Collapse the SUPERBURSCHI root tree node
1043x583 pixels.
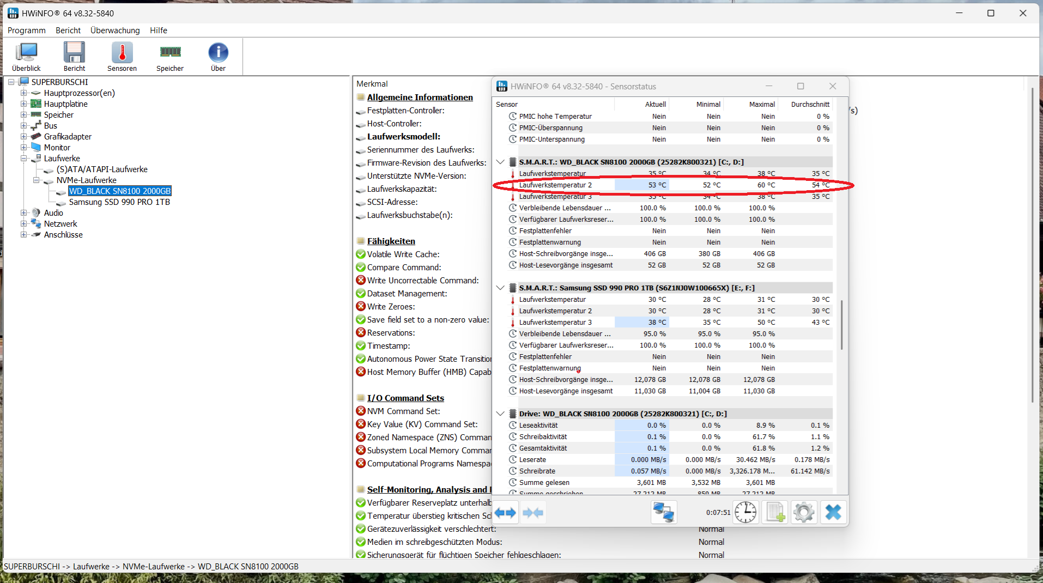[x=11, y=82]
